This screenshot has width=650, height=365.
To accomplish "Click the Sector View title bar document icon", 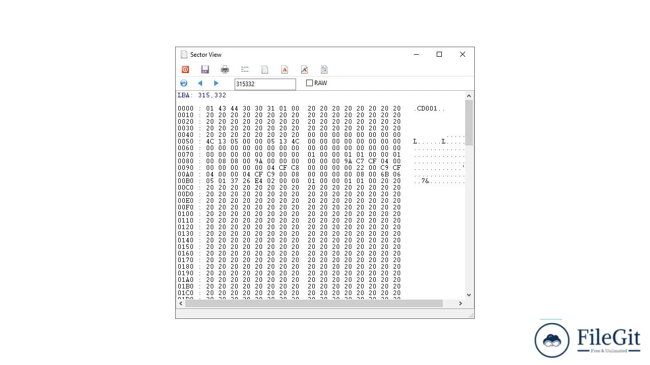I will 184,54.
